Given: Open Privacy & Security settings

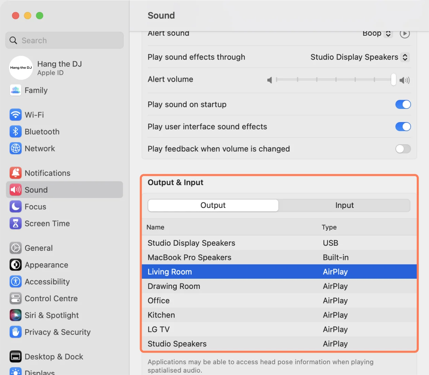Looking at the screenshot, I should [57, 332].
